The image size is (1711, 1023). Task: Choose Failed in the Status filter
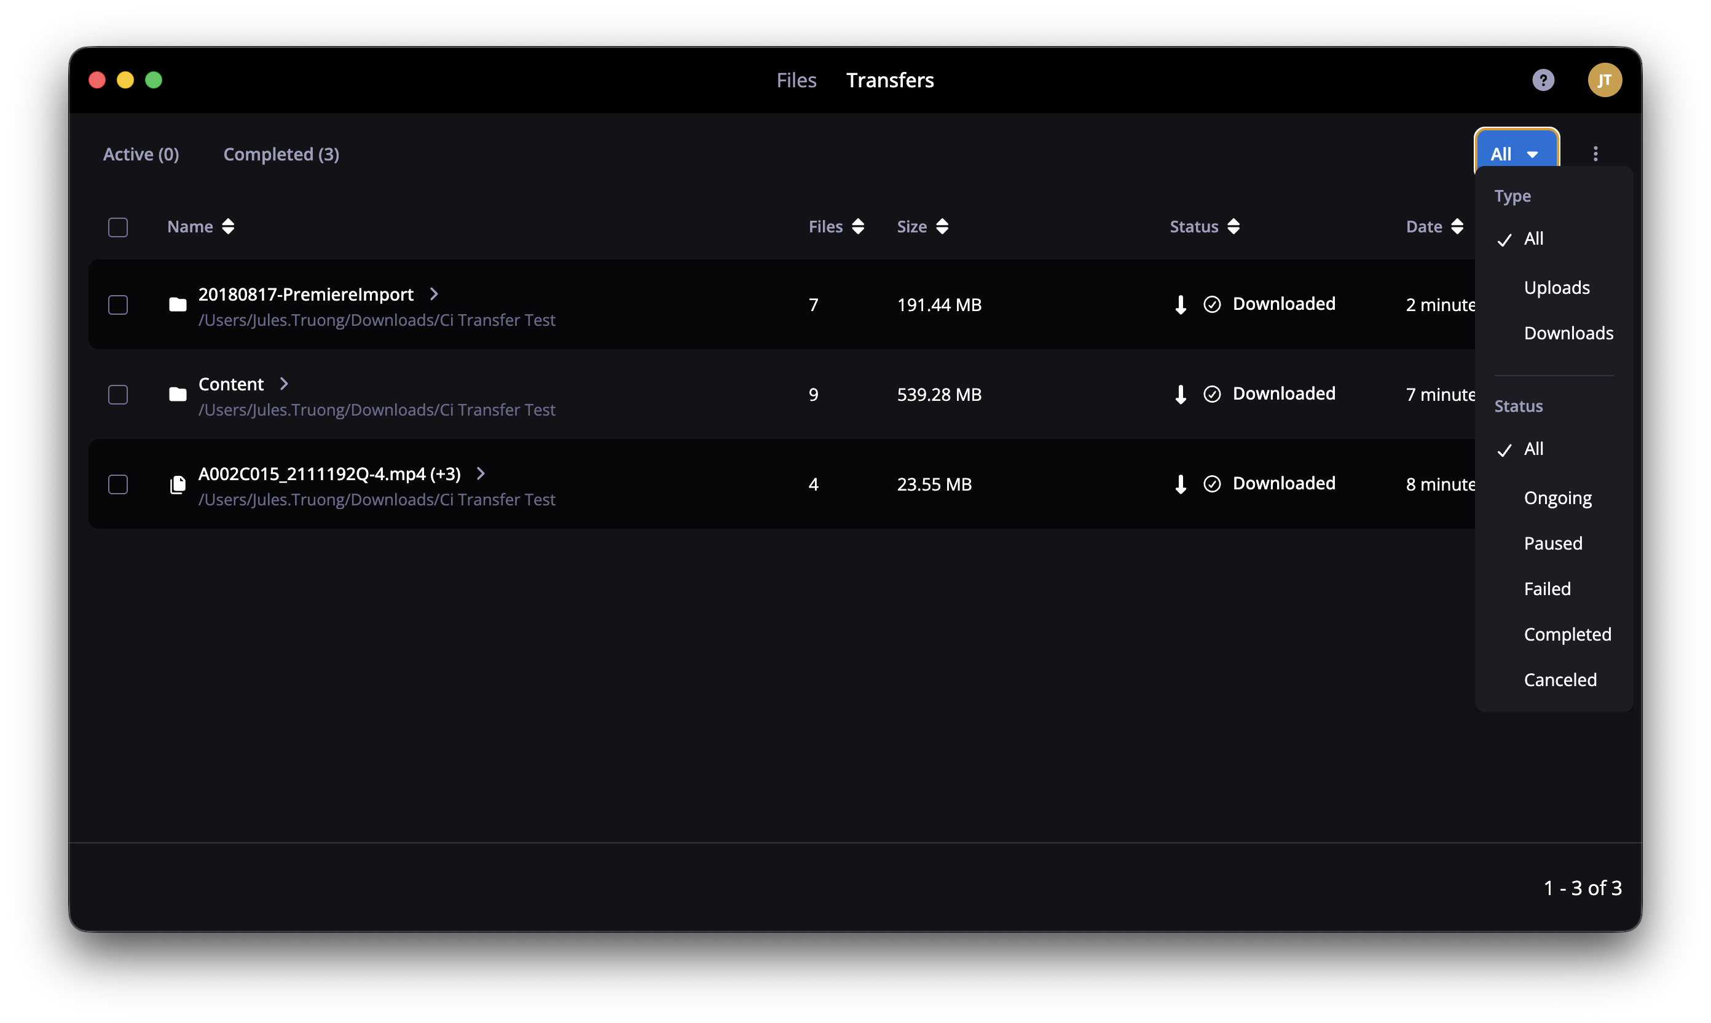1547,589
